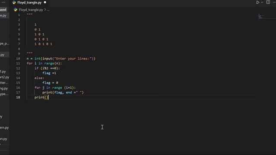Open the file ending in ern.py
This screenshot has height=155, width=276.
[x=5, y=127]
